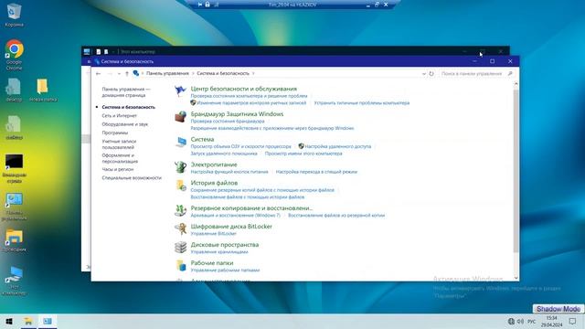Viewport: 585px width, 329px height.
Task: Open Шифрование диска BitLocker heading
Action: (231, 227)
